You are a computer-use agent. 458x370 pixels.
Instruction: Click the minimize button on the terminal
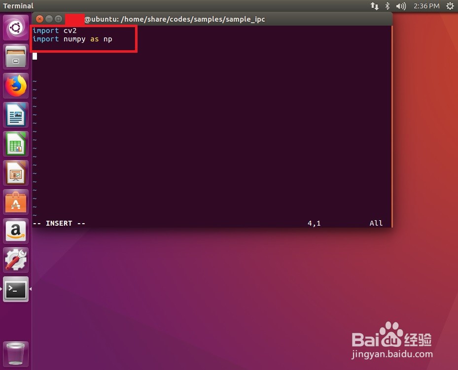pyautogui.click(x=49, y=19)
